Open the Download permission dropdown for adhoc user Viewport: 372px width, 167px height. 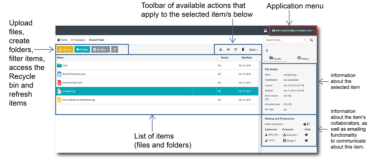click(290, 135)
